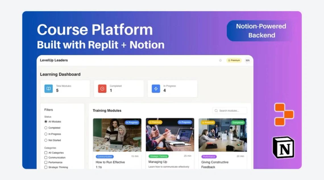
Task: Click the red Completed target icon
Action: 102,89
